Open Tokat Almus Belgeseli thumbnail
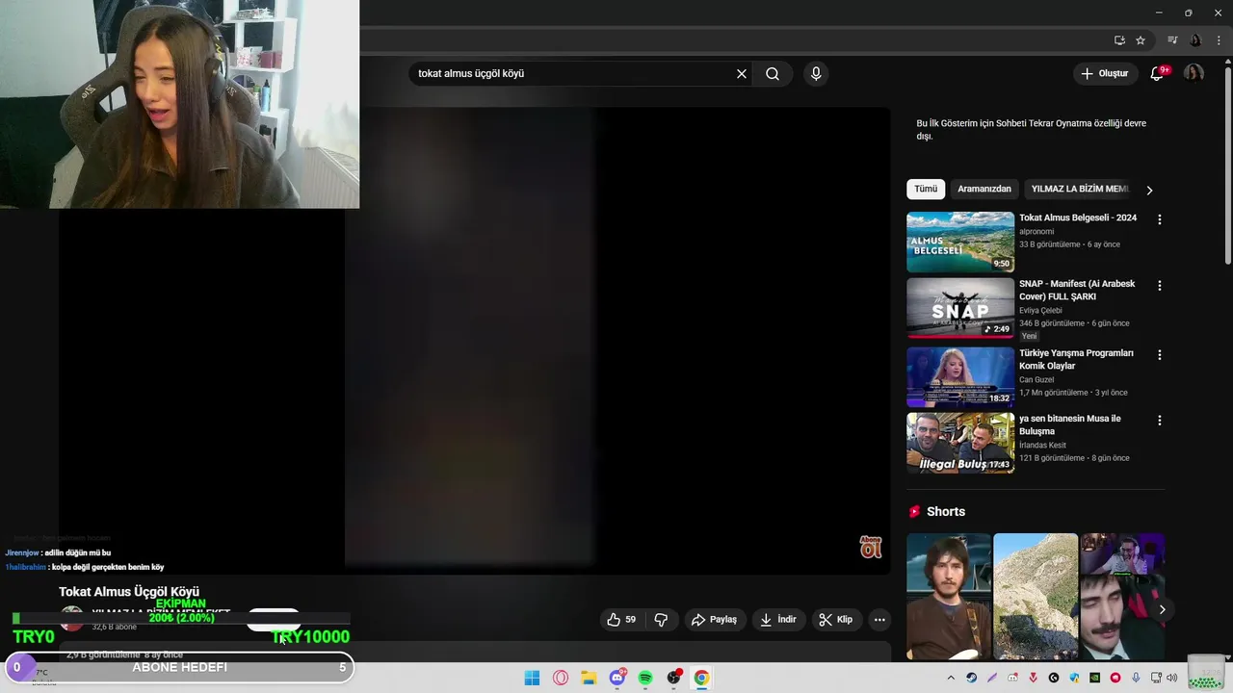 (x=960, y=243)
